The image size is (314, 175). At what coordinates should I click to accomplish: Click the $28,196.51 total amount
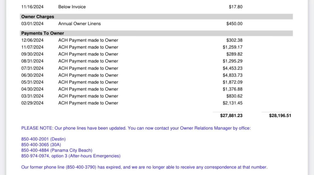tap(280, 115)
